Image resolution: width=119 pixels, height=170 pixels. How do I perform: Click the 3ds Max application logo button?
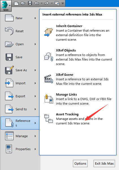point(6,6)
